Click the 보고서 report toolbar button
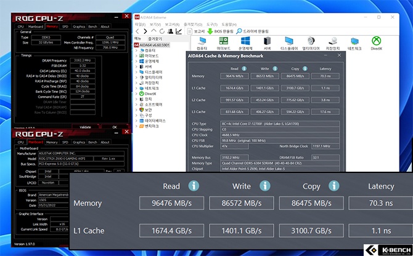Image resolution: width=413 pixels, height=256 pixels. [x=196, y=31]
